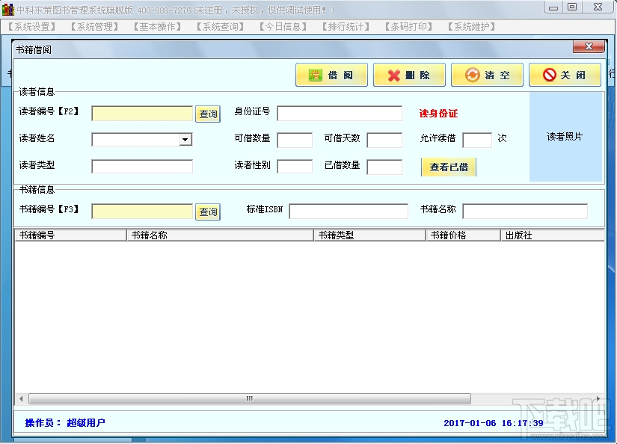The height and width of the screenshot is (444, 617).
Task: Sort by 书籍价格 column header
Action: pyautogui.click(x=463, y=235)
